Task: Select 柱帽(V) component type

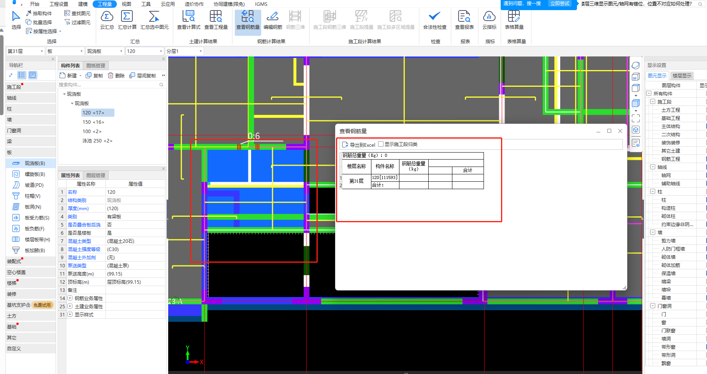Action: click(x=31, y=196)
